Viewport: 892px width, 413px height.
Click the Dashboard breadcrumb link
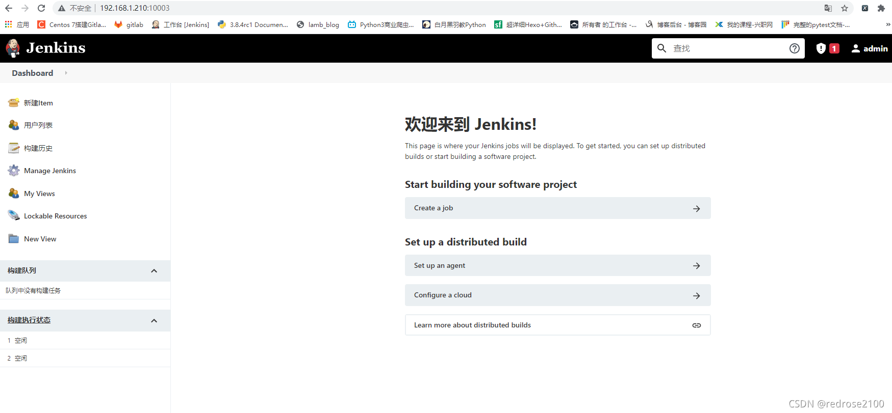(x=33, y=73)
